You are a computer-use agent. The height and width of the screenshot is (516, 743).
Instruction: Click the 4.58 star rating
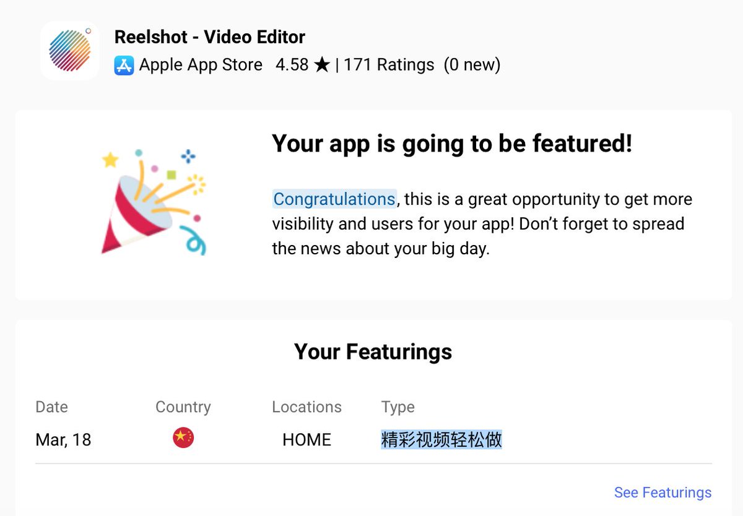pyautogui.click(x=303, y=65)
